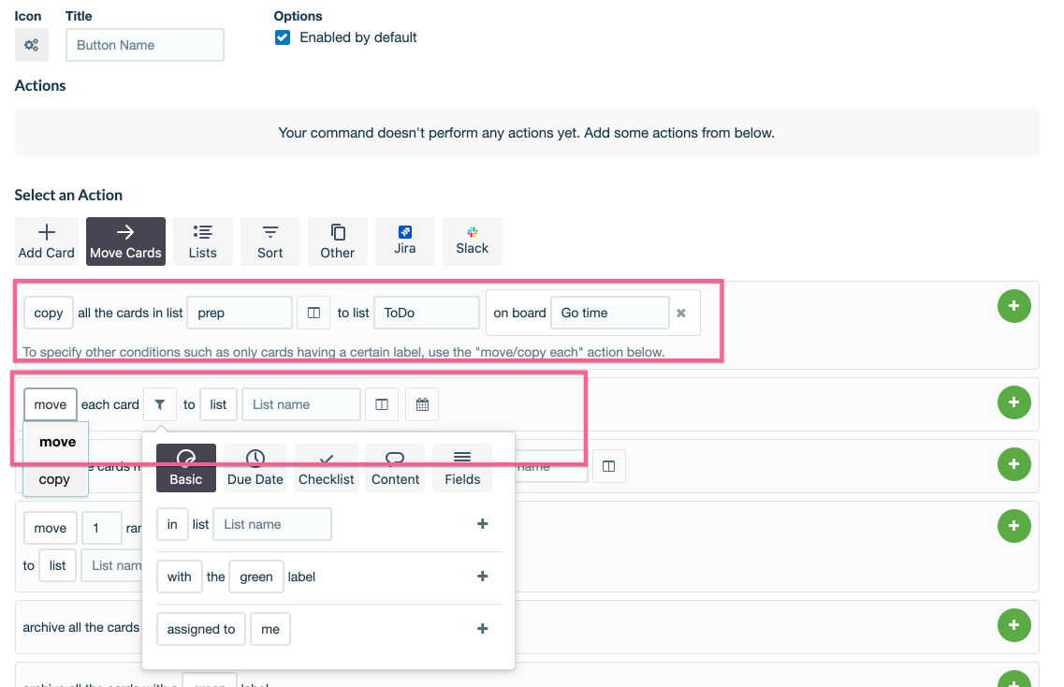1064x687 pixels.
Task: Click the Button Name title field
Action: coord(144,44)
